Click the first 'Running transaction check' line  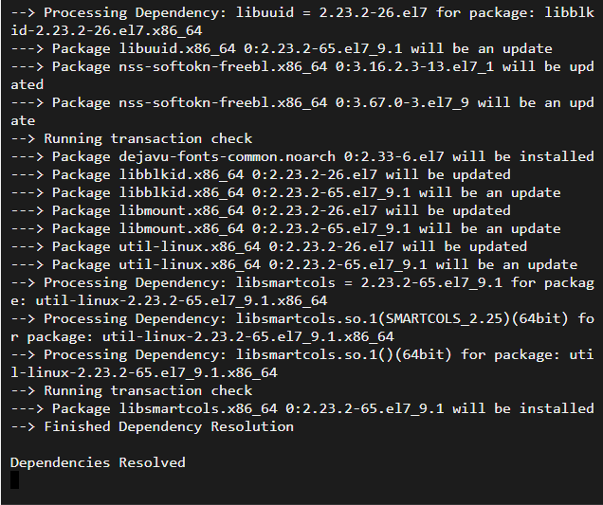point(131,138)
